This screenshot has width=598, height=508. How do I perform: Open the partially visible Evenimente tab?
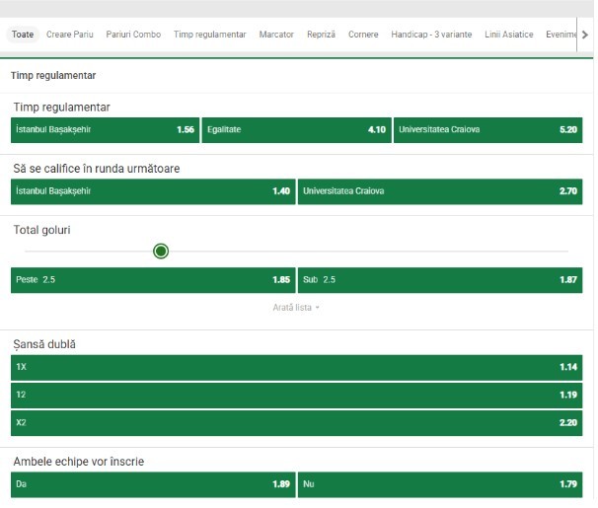point(561,35)
